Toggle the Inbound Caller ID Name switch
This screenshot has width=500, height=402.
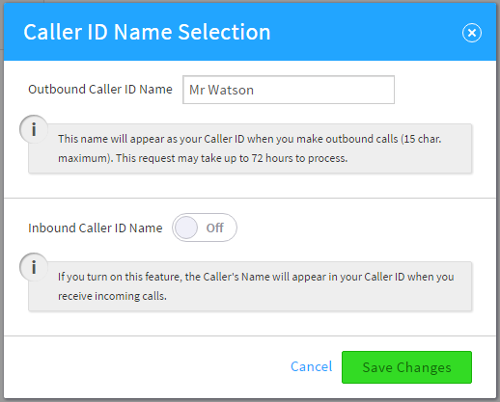click(205, 228)
